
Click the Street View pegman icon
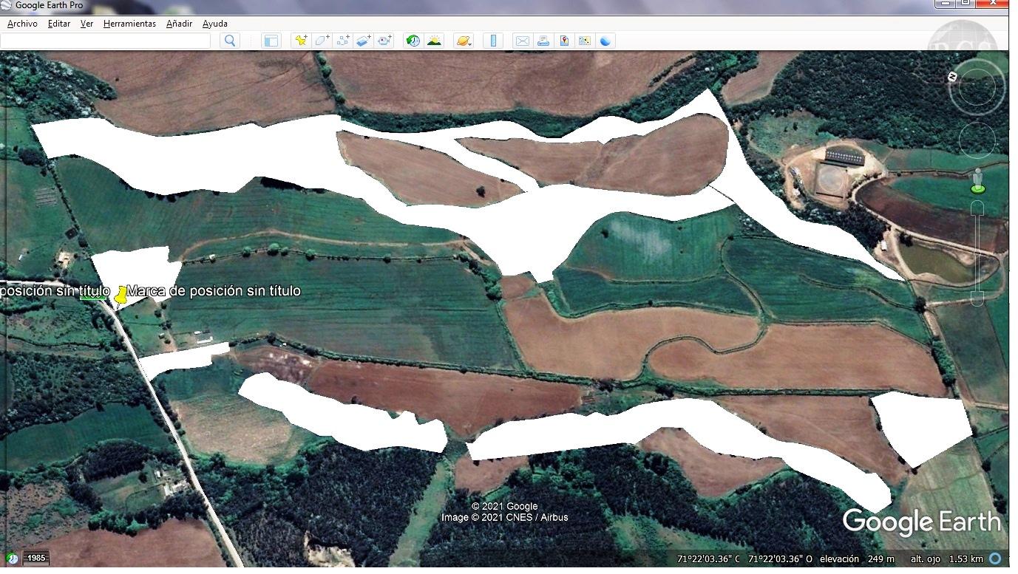click(977, 181)
